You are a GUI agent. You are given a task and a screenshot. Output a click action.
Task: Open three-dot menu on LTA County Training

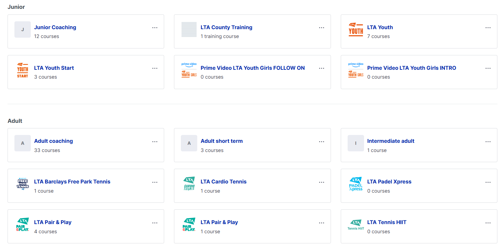point(321,28)
